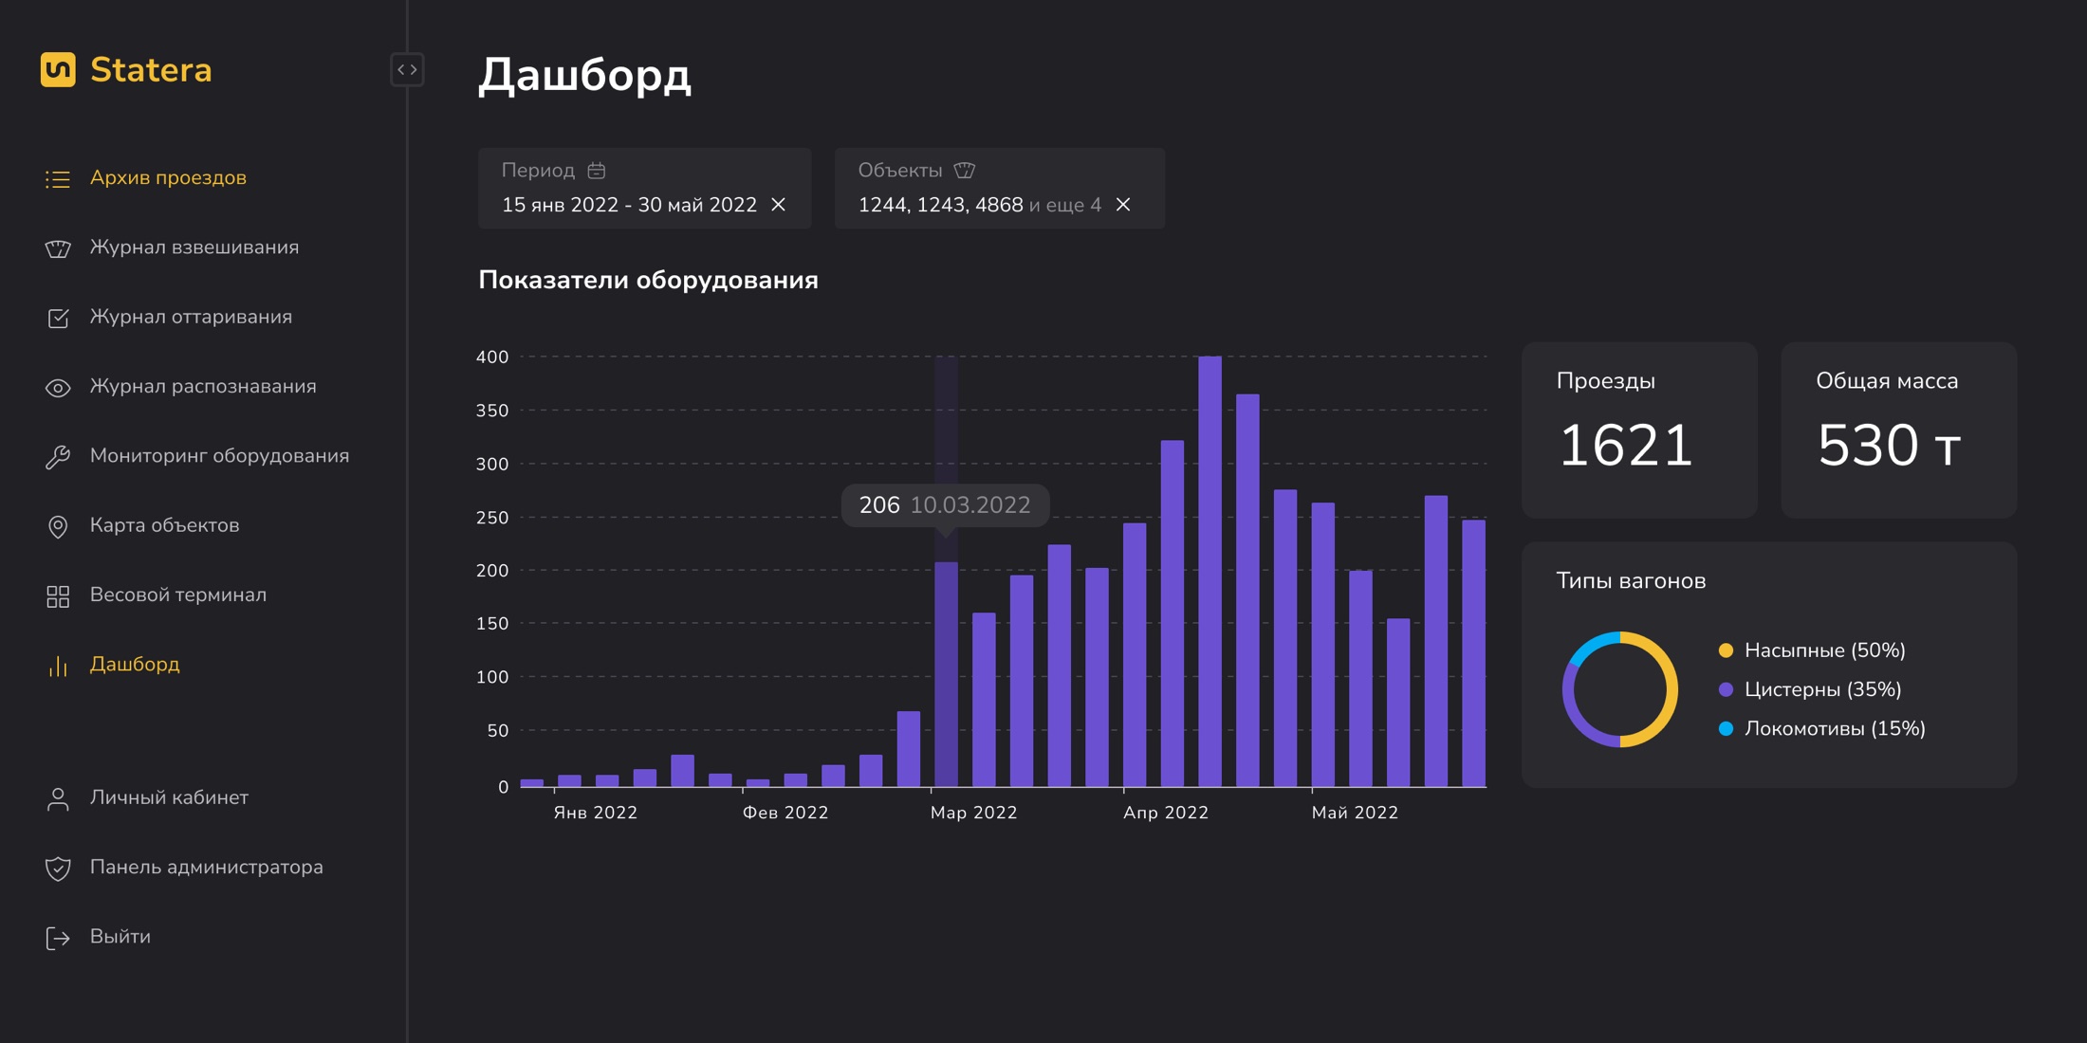The width and height of the screenshot is (2087, 1043).
Task: Open Личный кабинет
Action: (x=169, y=797)
